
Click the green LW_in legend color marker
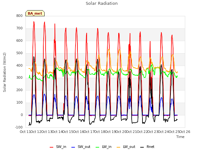pos(98,147)
